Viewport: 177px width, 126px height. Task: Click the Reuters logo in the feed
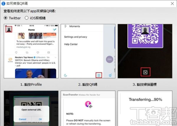click(x=9, y=59)
